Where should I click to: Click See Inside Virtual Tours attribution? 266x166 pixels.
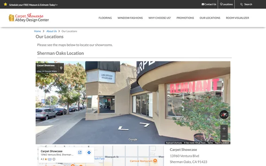[x=195, y=143]
